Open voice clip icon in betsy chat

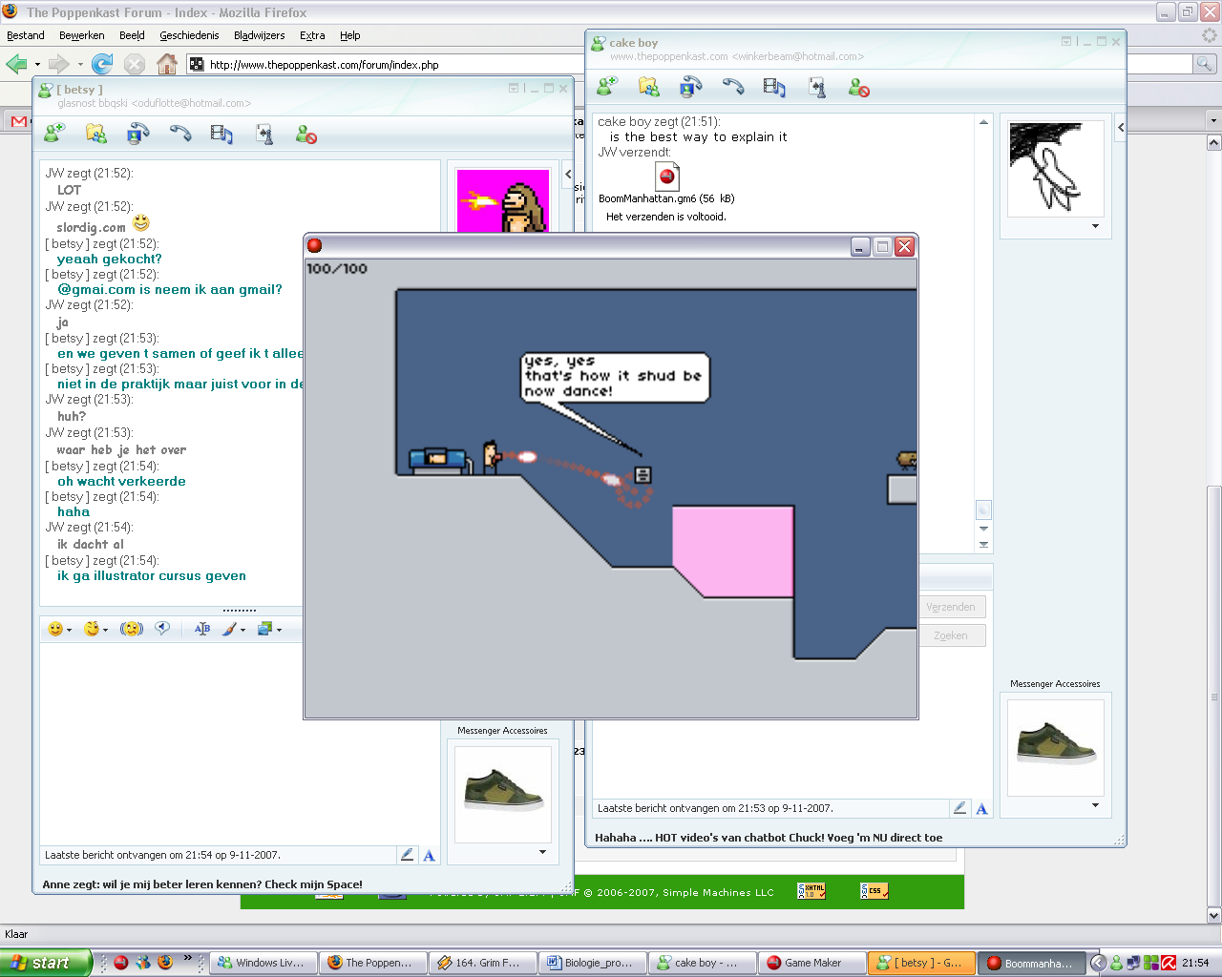coord(162,629)
